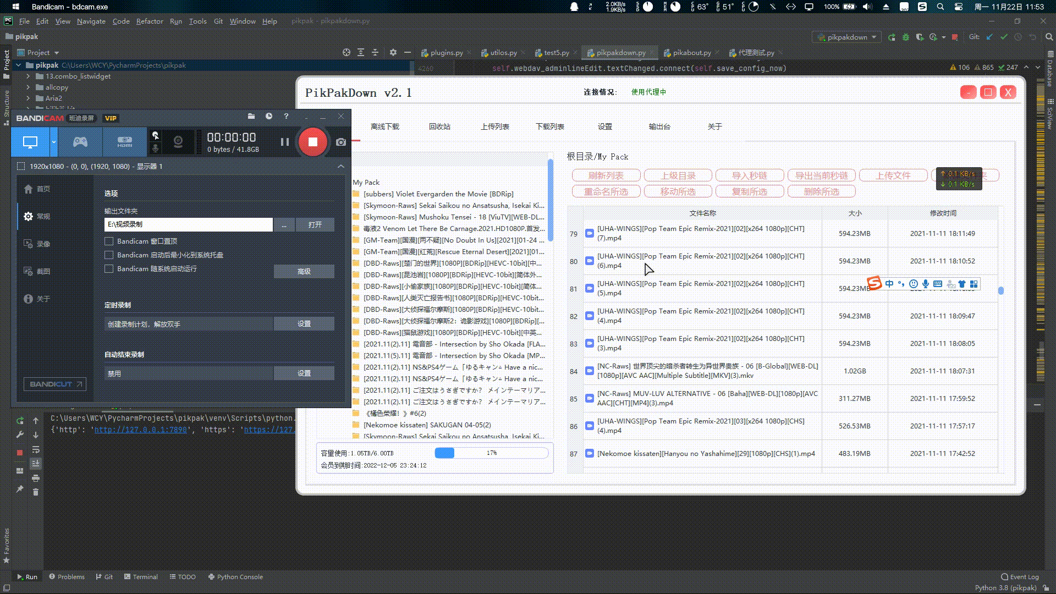1056x594 pixels.
Task: Click the print icon in the Run console
Action: 36,478
